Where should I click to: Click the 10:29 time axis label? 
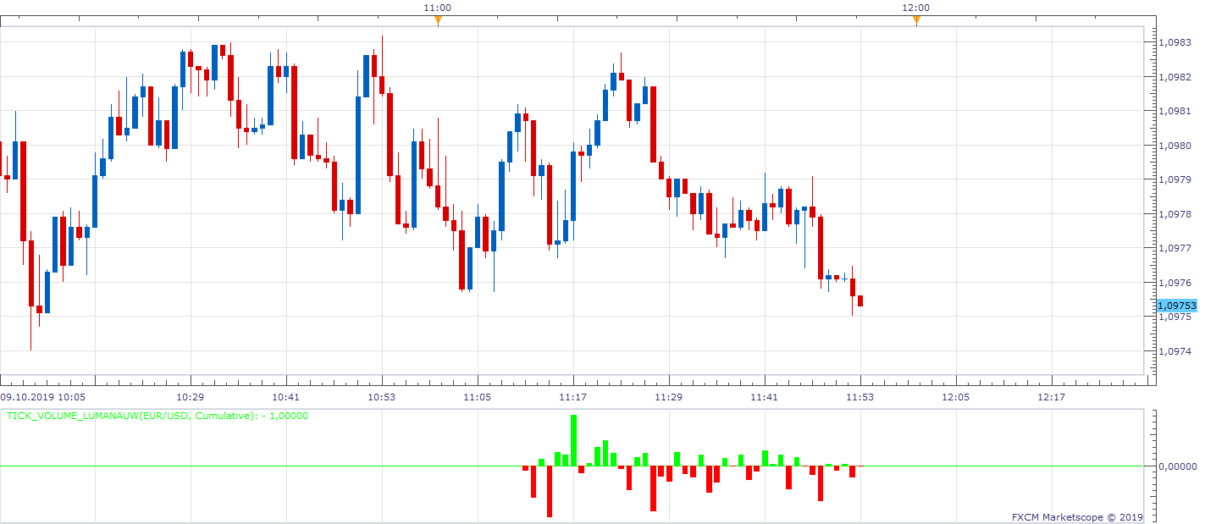coord(191,397)
